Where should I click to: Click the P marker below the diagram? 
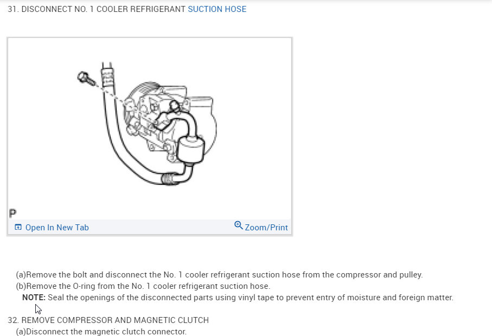pos(12,212)
